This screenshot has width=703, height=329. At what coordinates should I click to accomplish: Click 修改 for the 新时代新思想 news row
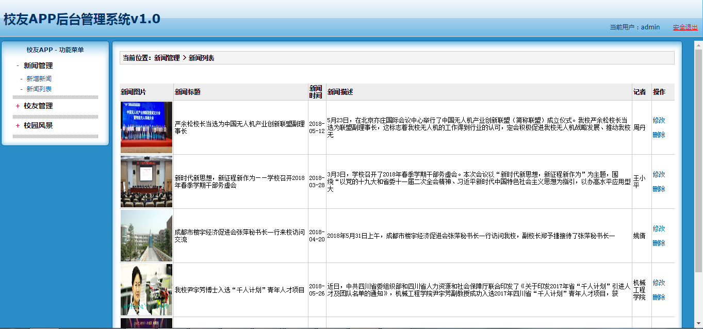click(659, 174)
